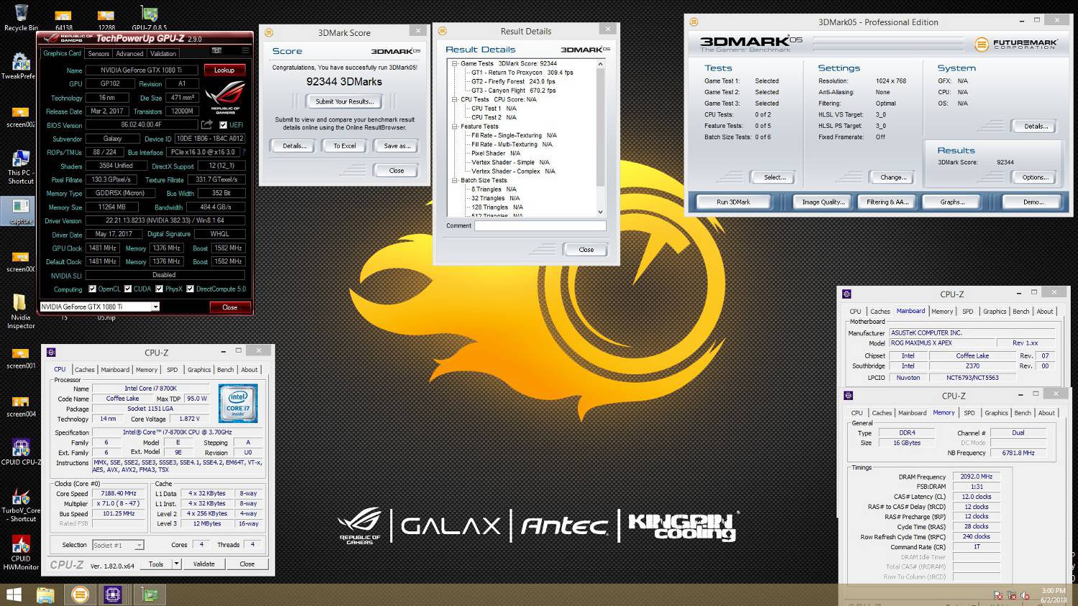Click the Details button under System

[1036, 126]
